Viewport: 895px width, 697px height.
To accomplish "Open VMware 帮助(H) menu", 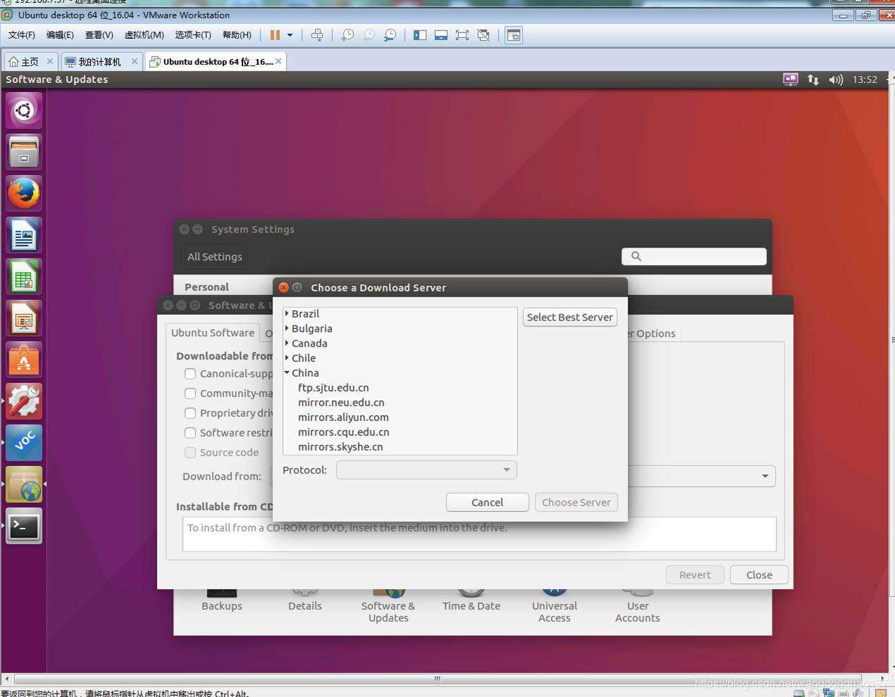I will 237,35.
